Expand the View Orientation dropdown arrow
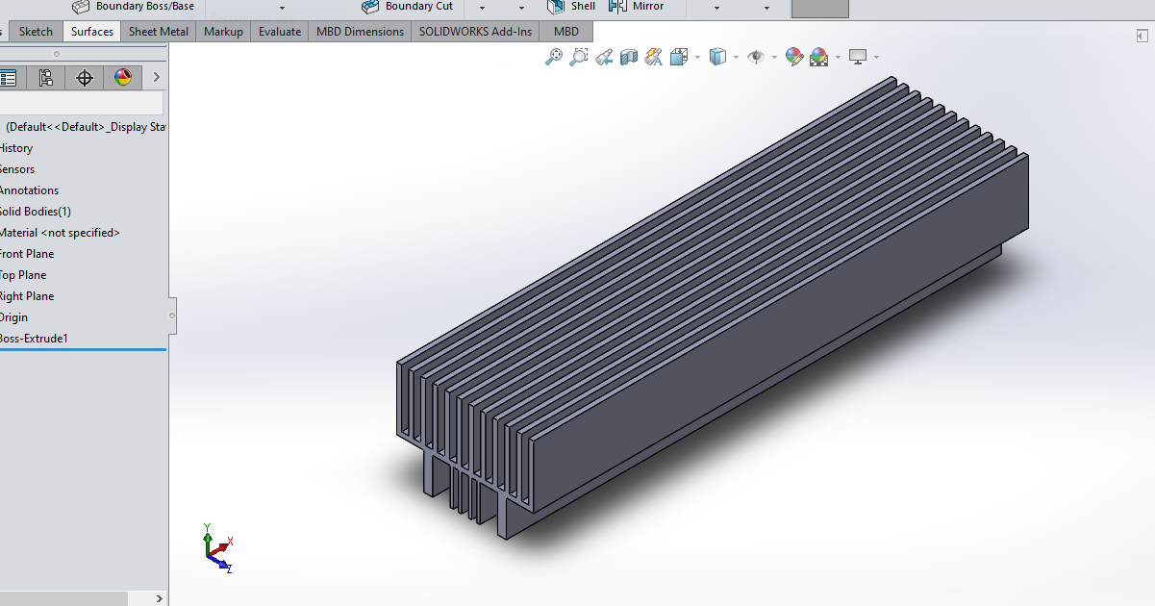Screen dimensions: 1155x606 (x=698, y=58)
